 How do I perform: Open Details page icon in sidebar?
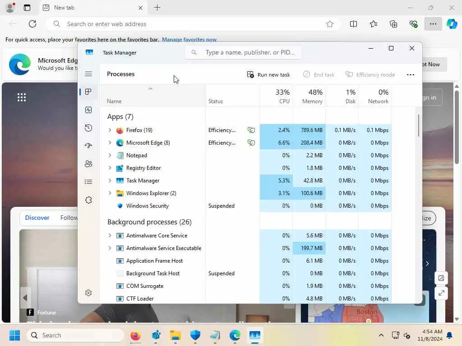coord(88,182)
